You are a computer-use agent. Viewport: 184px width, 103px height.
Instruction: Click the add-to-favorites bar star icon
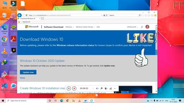19,22
